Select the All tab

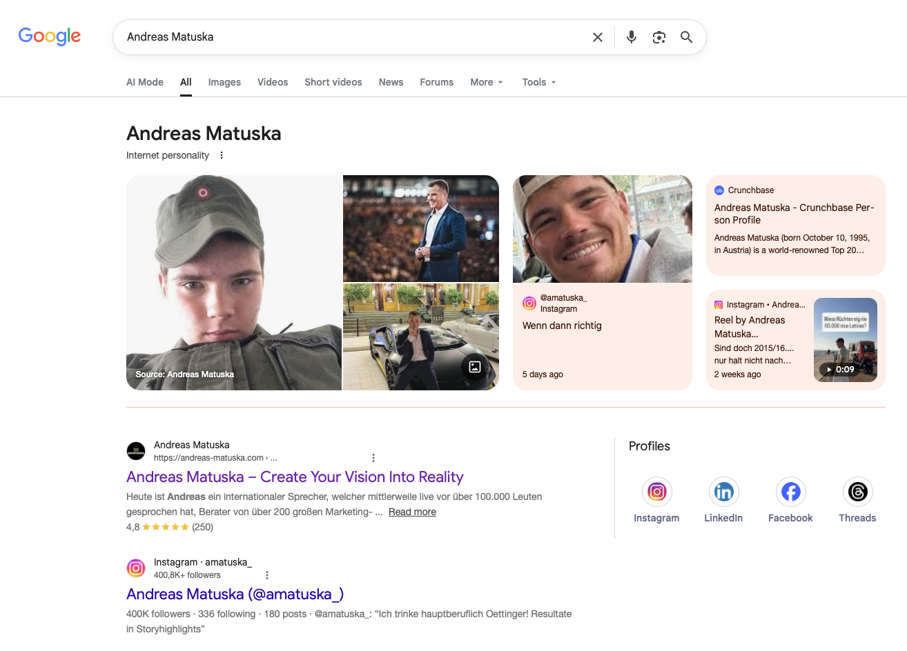(186, 82)
